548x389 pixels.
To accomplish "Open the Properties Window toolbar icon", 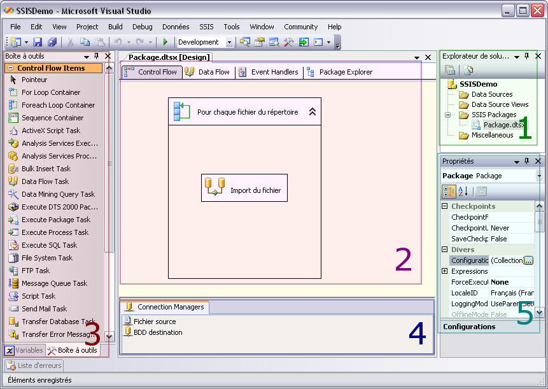I will pos(259,42).
